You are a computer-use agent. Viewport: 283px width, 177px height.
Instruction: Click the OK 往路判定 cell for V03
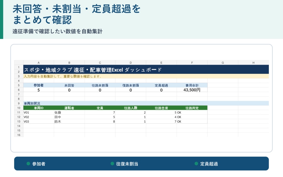[x=192, y=121]
